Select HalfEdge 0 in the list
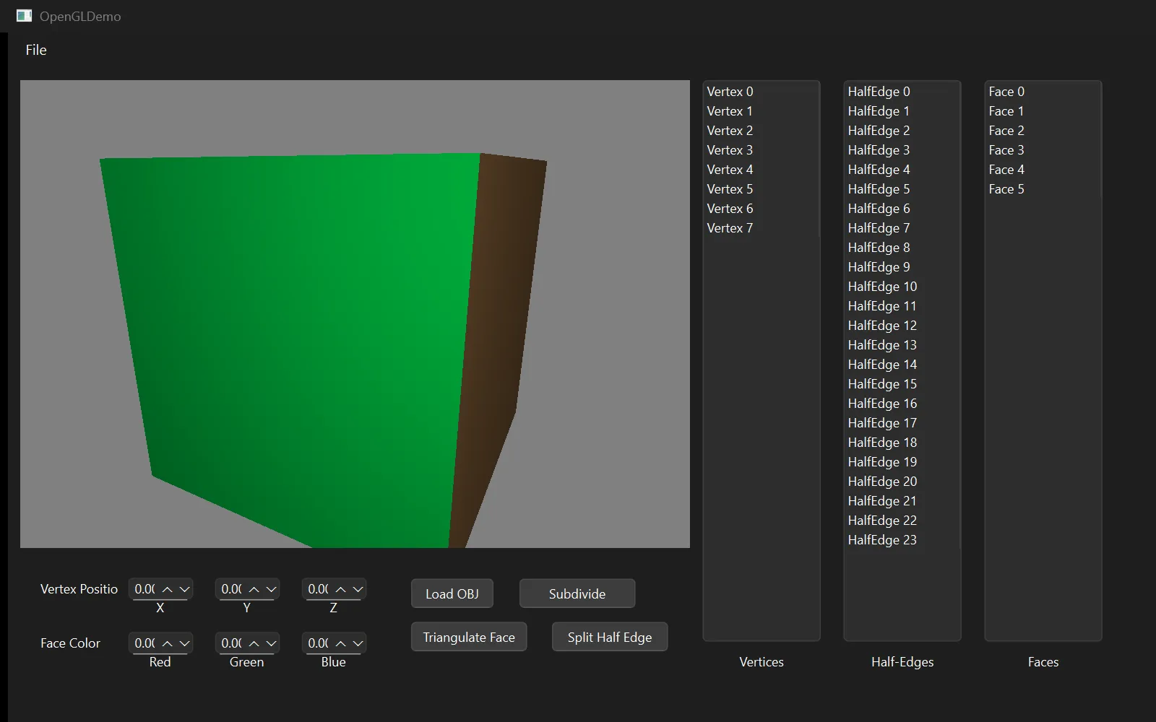 click(x=902, y=92)
